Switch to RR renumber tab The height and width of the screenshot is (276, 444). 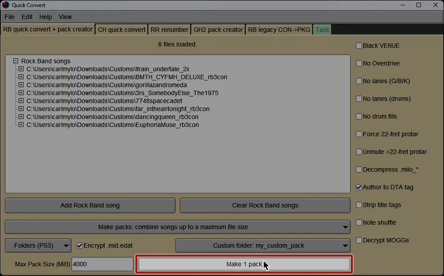tap(169, 30)
